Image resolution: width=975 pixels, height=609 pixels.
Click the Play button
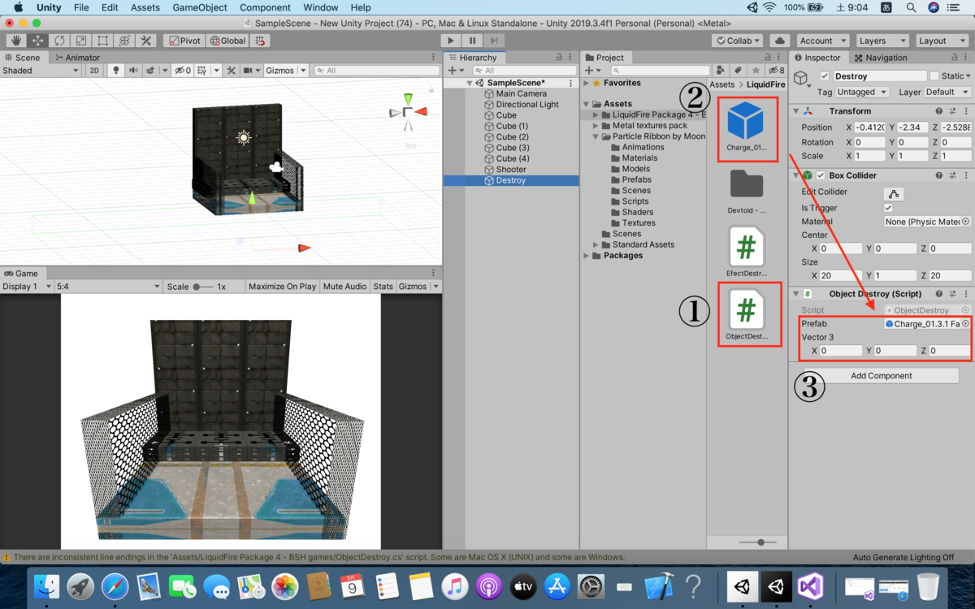451,41
